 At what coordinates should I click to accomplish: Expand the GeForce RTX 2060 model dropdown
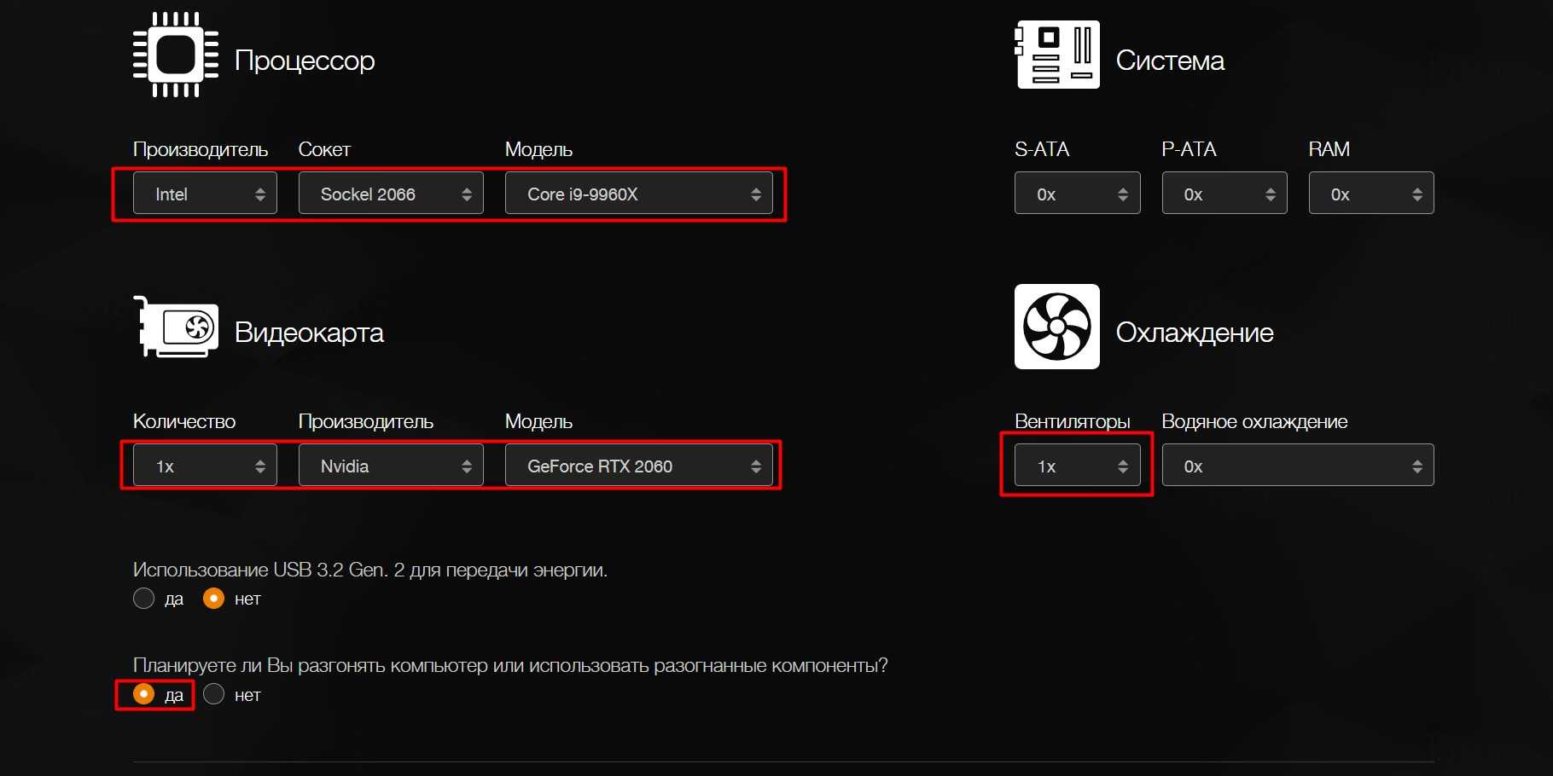click(638, 466)
